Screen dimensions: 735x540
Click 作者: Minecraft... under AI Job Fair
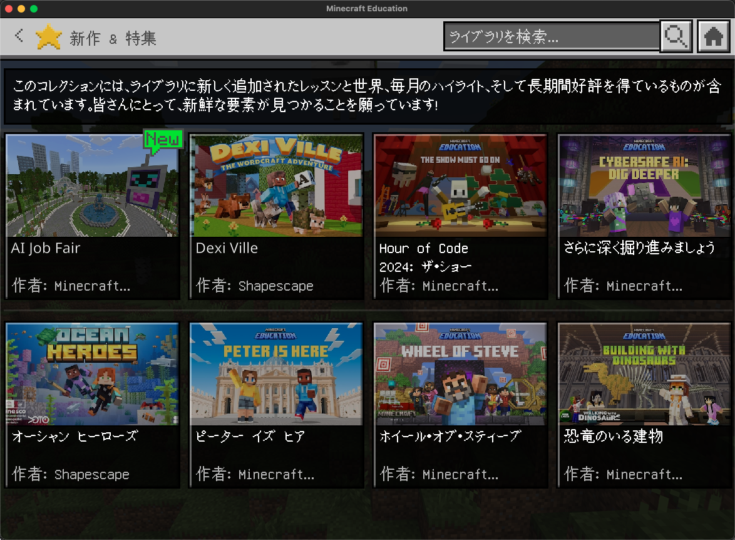coord(71,285)
